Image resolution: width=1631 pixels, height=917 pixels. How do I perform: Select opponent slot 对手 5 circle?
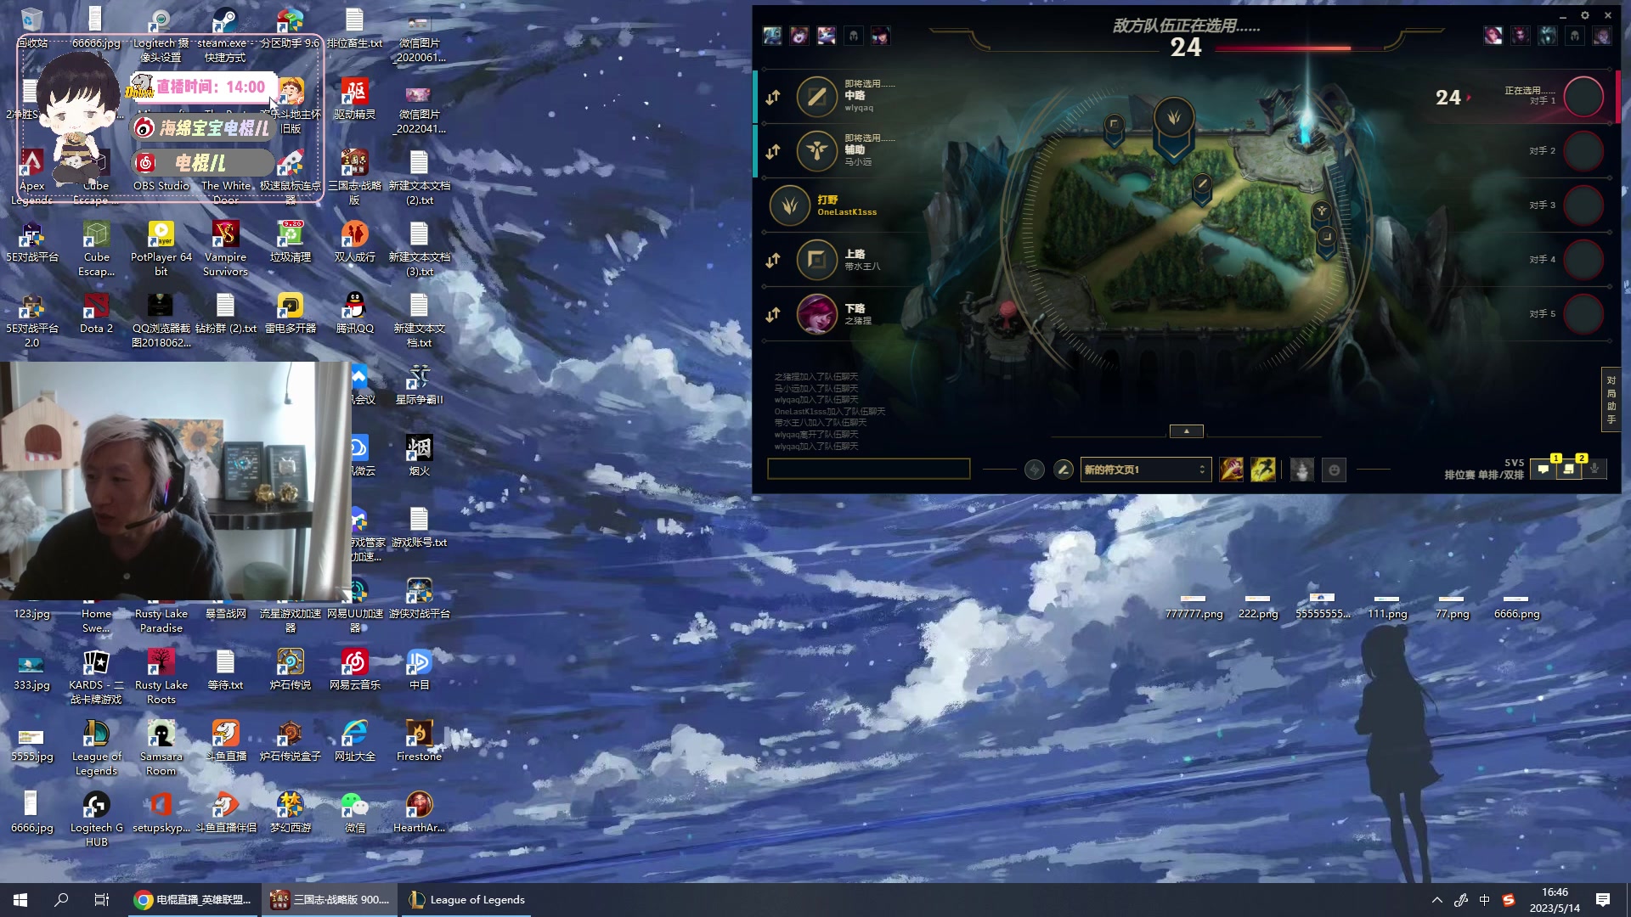[x=1583, y=314]
